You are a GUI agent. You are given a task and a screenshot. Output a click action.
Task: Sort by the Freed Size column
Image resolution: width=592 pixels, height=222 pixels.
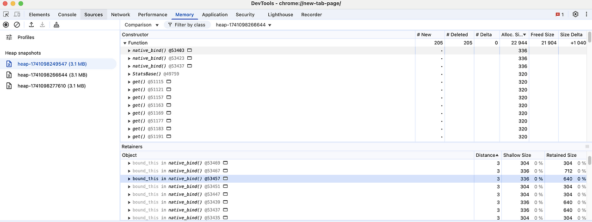[x=544, y=35]
